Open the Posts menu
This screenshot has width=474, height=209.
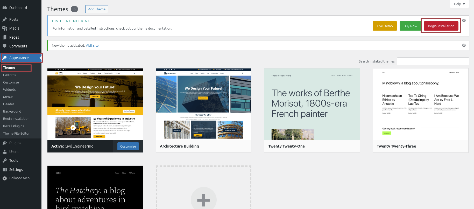[x=14, y=19]
